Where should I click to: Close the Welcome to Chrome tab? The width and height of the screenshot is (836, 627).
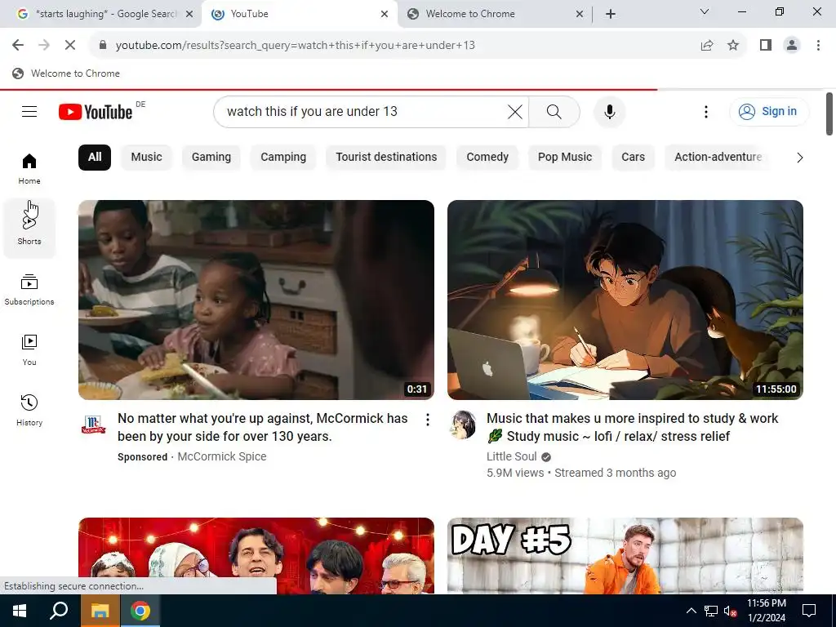580,14
